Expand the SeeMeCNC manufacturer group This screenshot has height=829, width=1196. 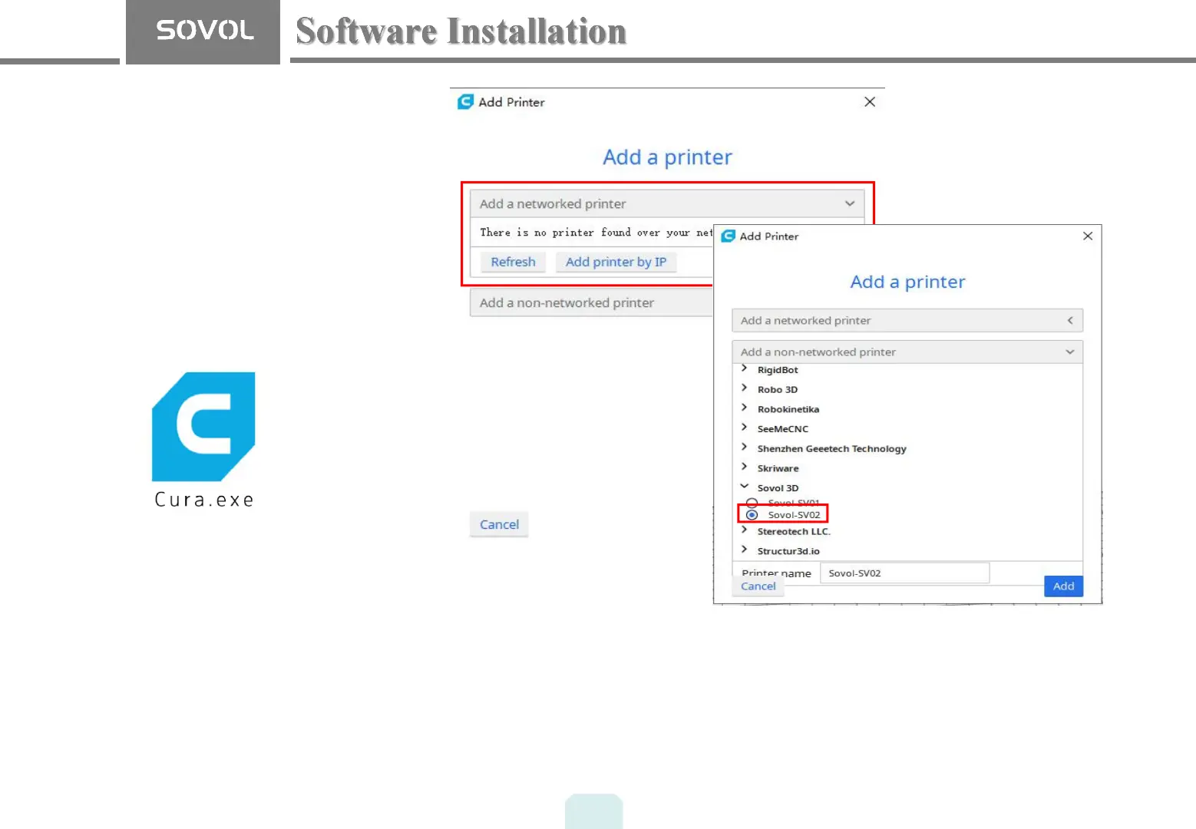[x=744, y=428]
